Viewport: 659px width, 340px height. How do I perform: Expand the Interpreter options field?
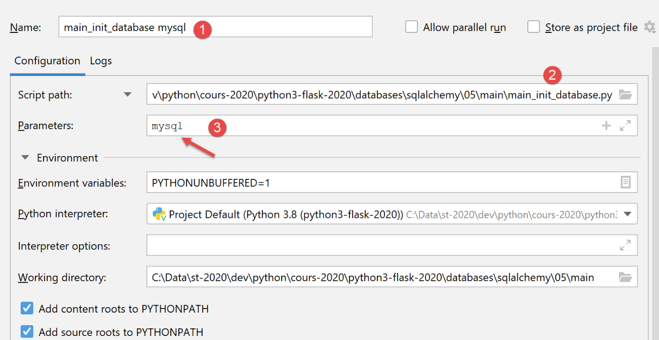coord(625,246)
